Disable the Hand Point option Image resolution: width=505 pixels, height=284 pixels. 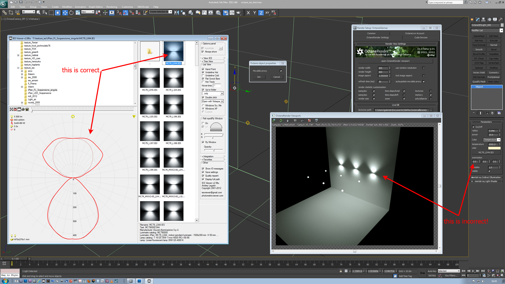click(x=203, y=69)
